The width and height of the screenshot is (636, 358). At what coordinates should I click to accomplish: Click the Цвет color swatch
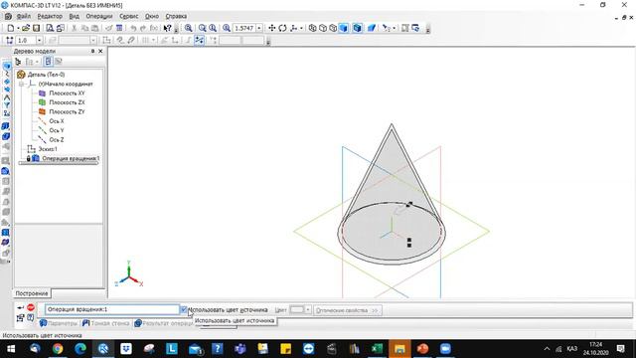point(297,309)
